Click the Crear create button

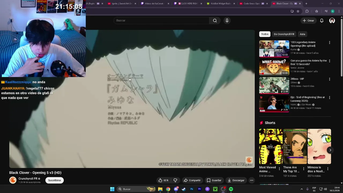[308, 21]
